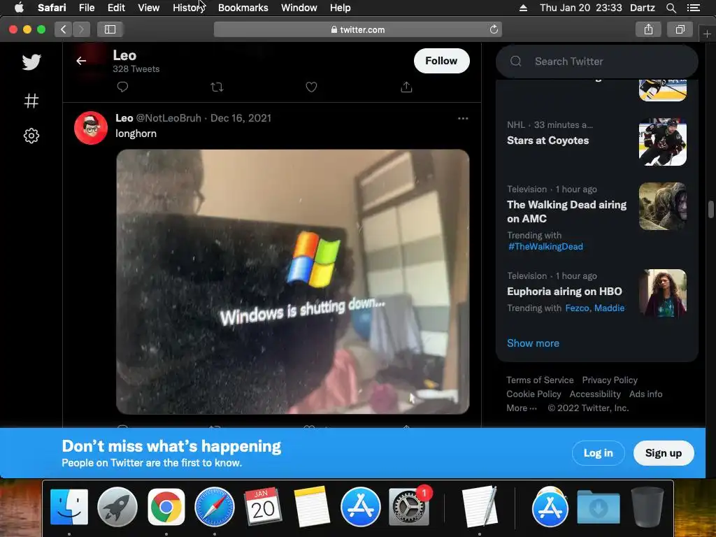Click Safari's forward navigation button
The height and width of the screenshot is (537, 716).
pyautogui.click(x=81, y=29)
